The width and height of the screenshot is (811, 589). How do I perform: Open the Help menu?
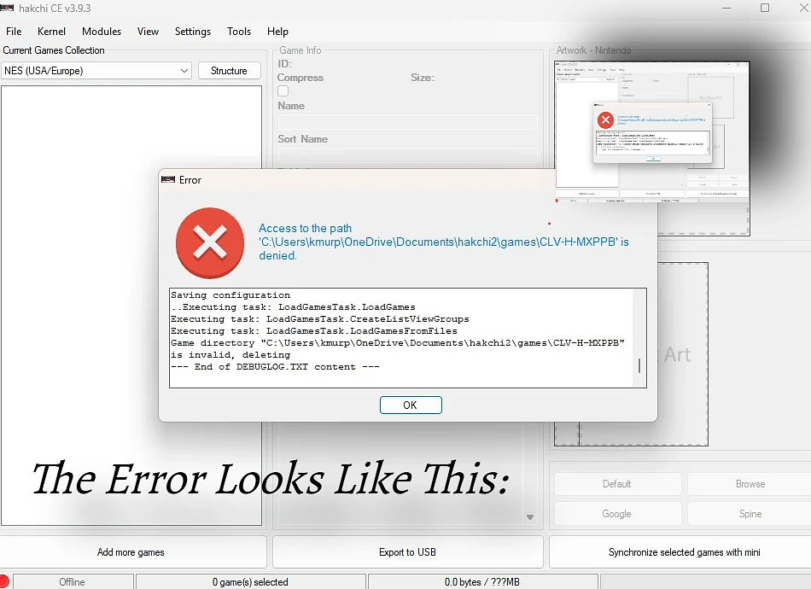277,32
